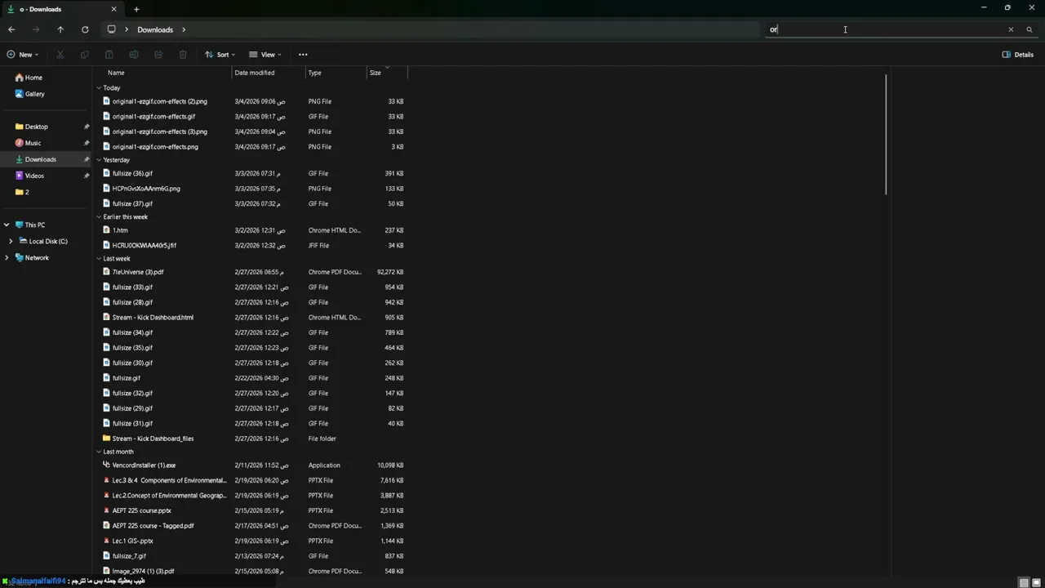Expand the chevron after Downloads breadcrumb
Image resolution: width=1045 pixels, height=588 pixels.
coord(184,29)
